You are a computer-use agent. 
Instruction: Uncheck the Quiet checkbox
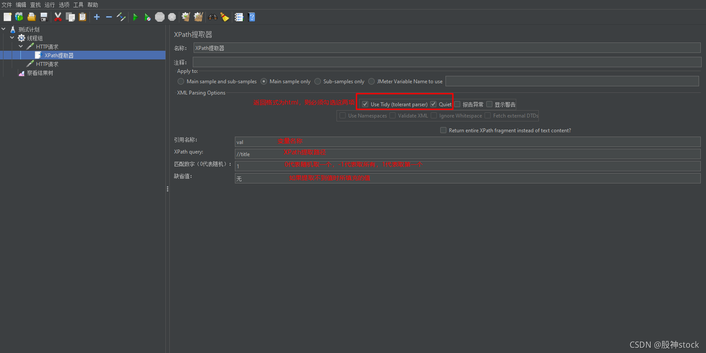click(x=433, y=104)
